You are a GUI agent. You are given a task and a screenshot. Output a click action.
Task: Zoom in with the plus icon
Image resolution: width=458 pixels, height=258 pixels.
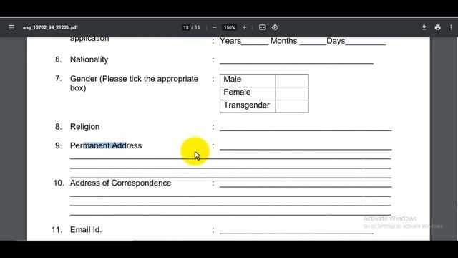coord(245,27)
